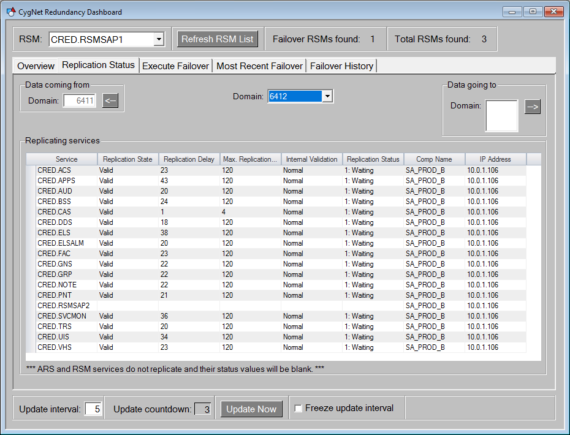Click the Update interval input field

(x=93, y=409)
